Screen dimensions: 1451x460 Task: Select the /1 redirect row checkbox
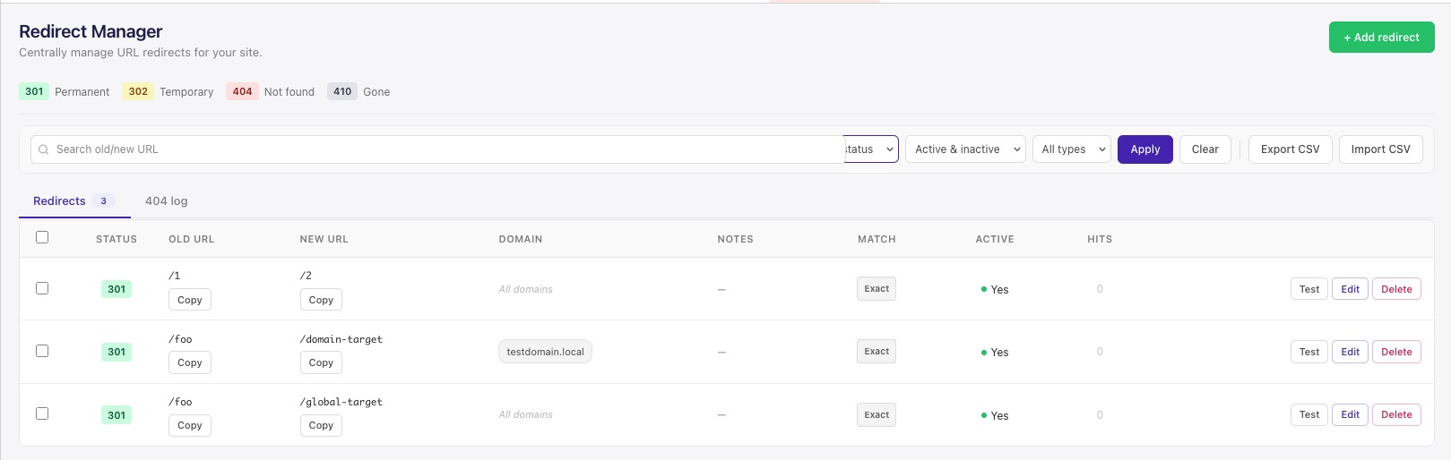click(x=42, y=288)
